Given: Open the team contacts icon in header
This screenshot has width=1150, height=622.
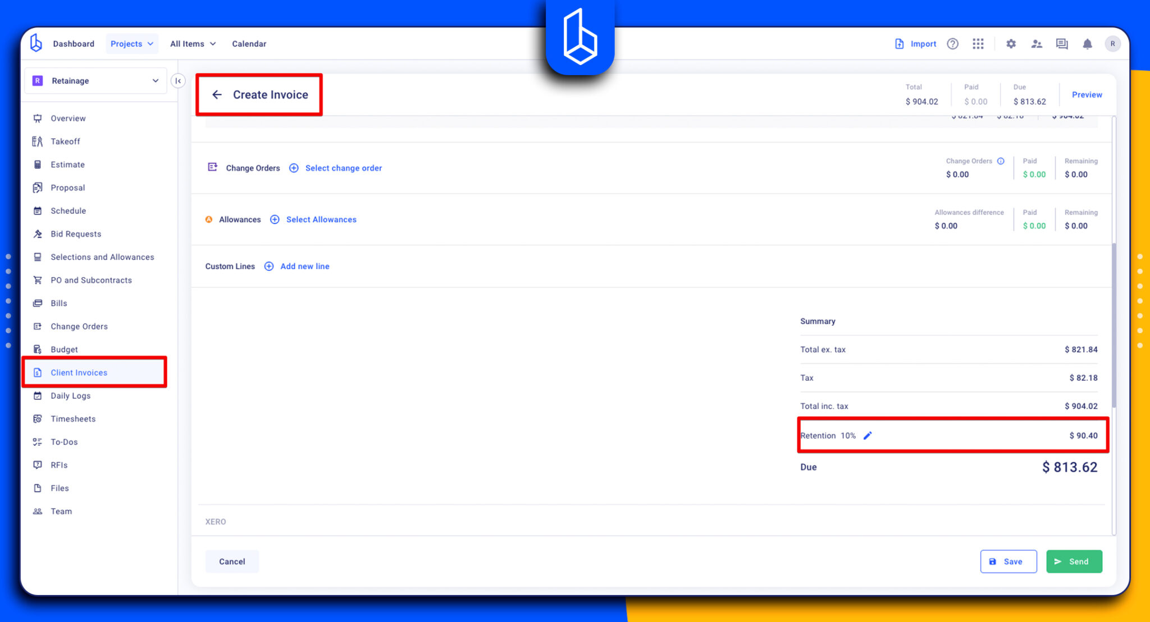Looking at the screenshot, I should [x=1037, y=44].
